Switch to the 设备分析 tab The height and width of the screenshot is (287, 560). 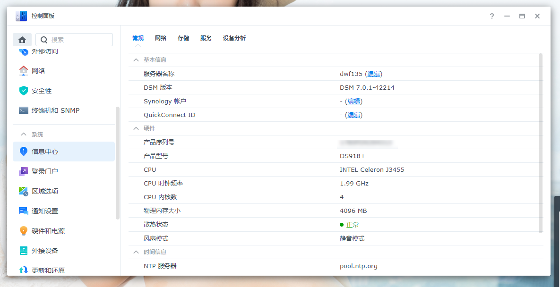tap(234, 38)
